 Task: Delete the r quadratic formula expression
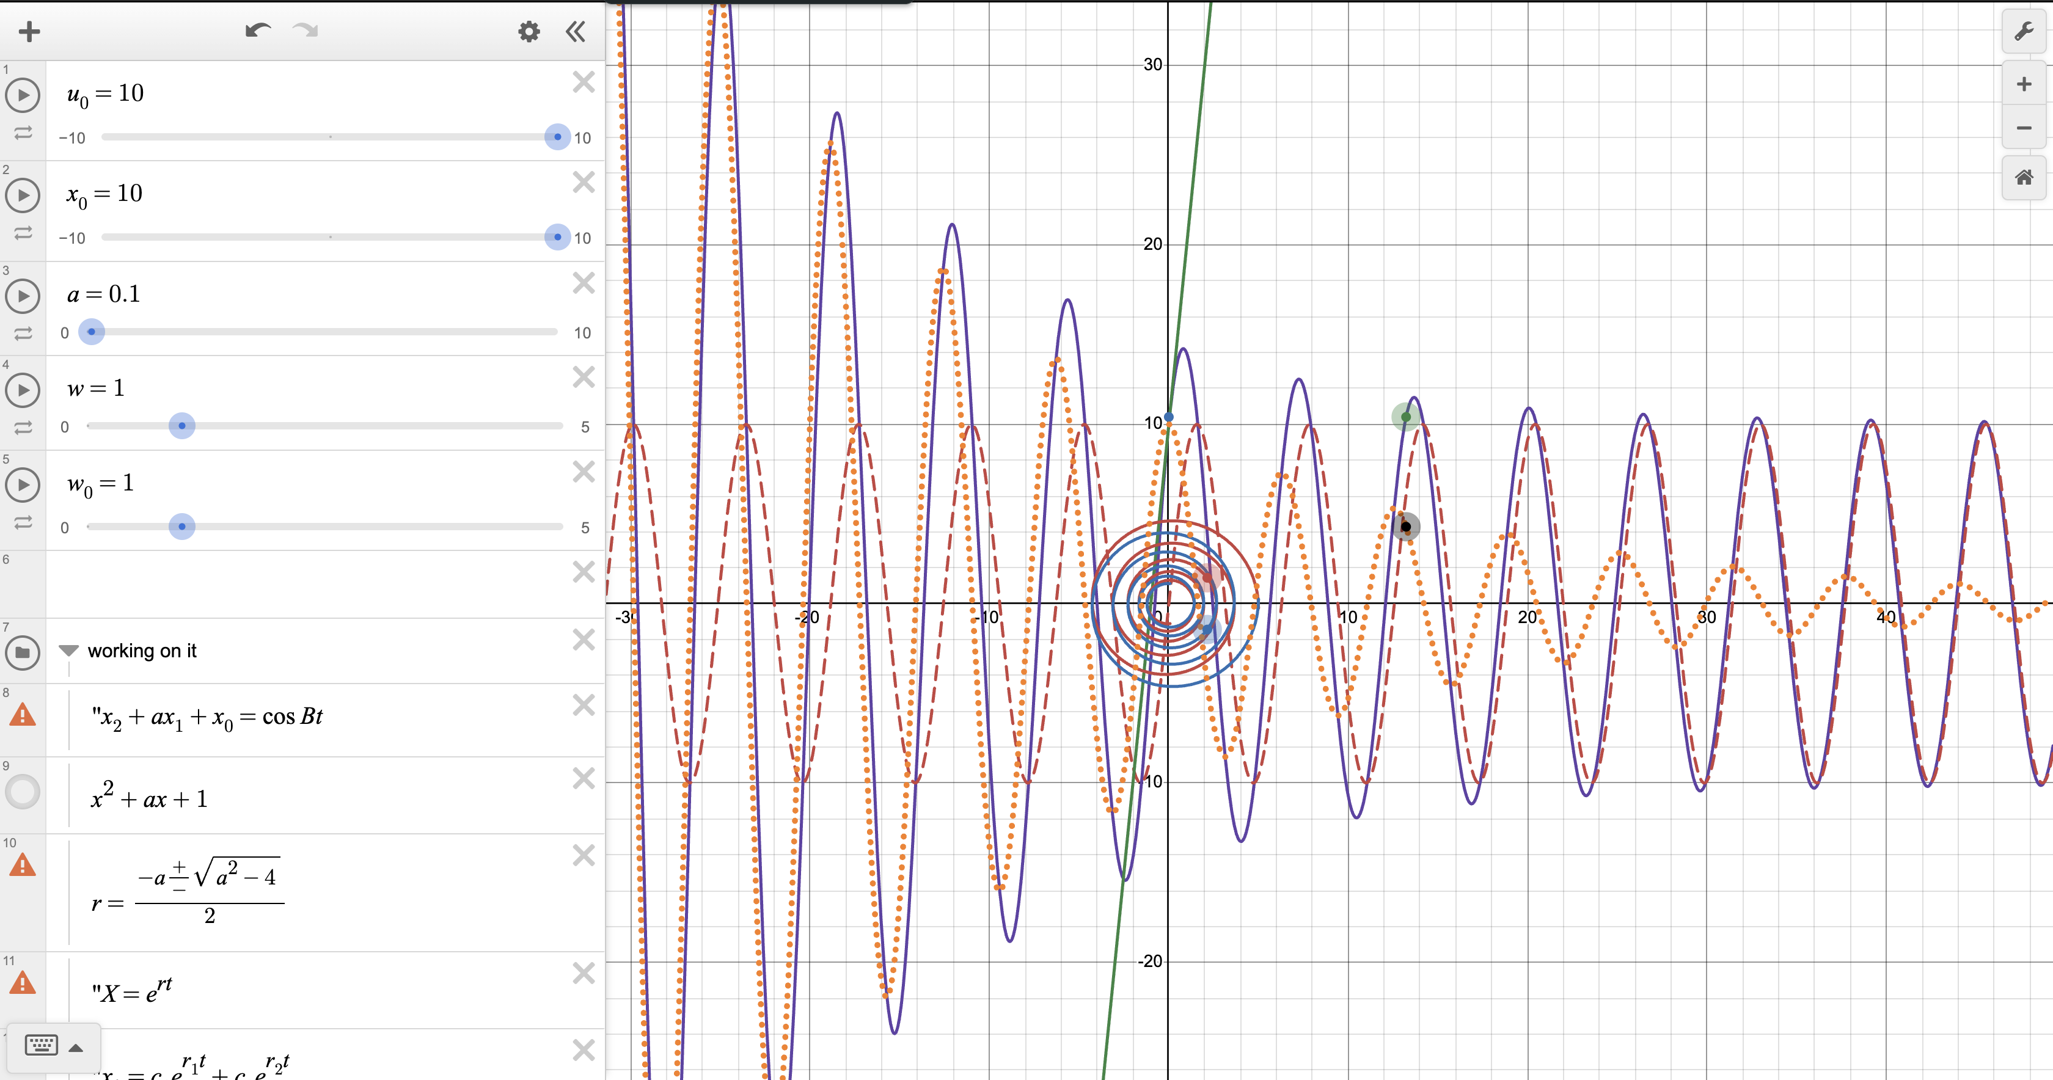(584, 855)
